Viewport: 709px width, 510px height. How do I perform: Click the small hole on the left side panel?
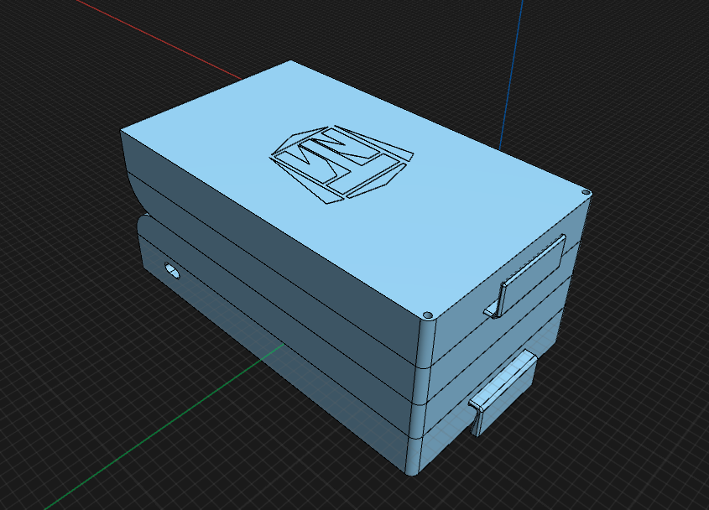172,270
